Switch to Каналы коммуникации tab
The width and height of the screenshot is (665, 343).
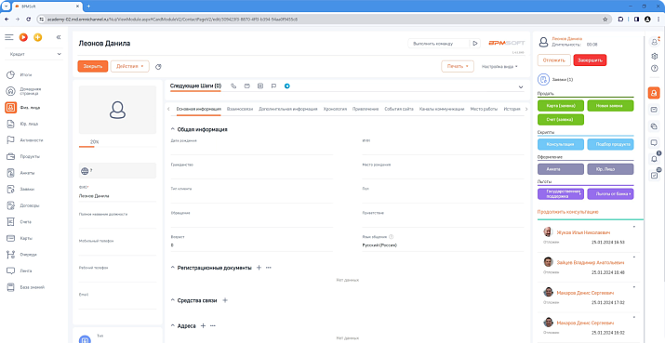click(442, 109)
